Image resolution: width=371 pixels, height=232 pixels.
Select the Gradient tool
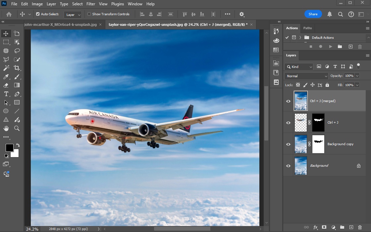pos(17,85)
